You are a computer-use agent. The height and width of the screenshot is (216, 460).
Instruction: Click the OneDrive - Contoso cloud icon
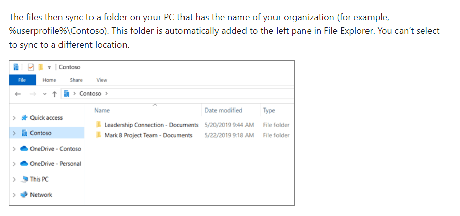pyautogui.click(x=24, y=149)
